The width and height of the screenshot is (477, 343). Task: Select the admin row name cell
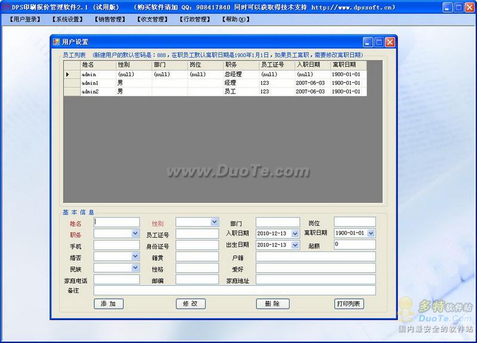click(98, 74)
